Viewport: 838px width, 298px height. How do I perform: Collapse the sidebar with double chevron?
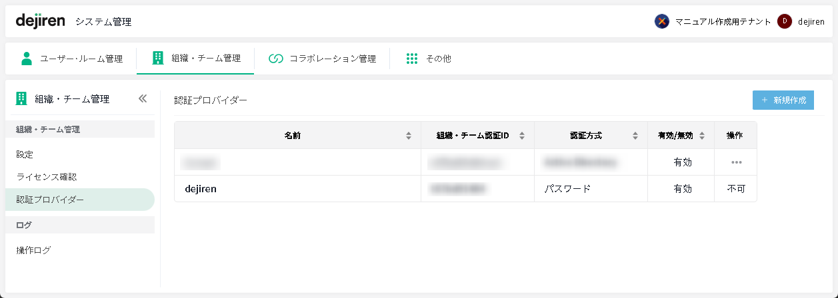pos(142,99)
